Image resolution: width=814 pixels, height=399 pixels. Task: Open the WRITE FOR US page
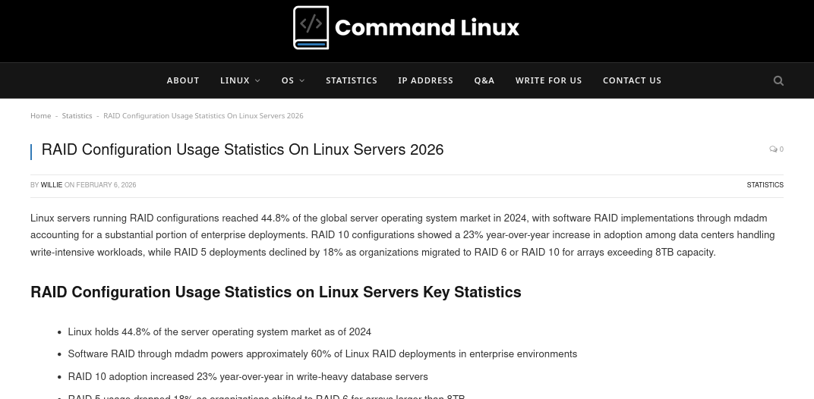click(x=549, y=80)
